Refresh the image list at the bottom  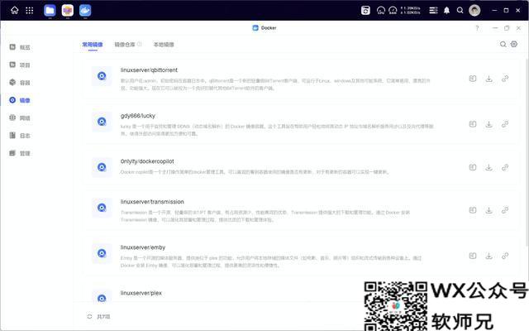89,316
